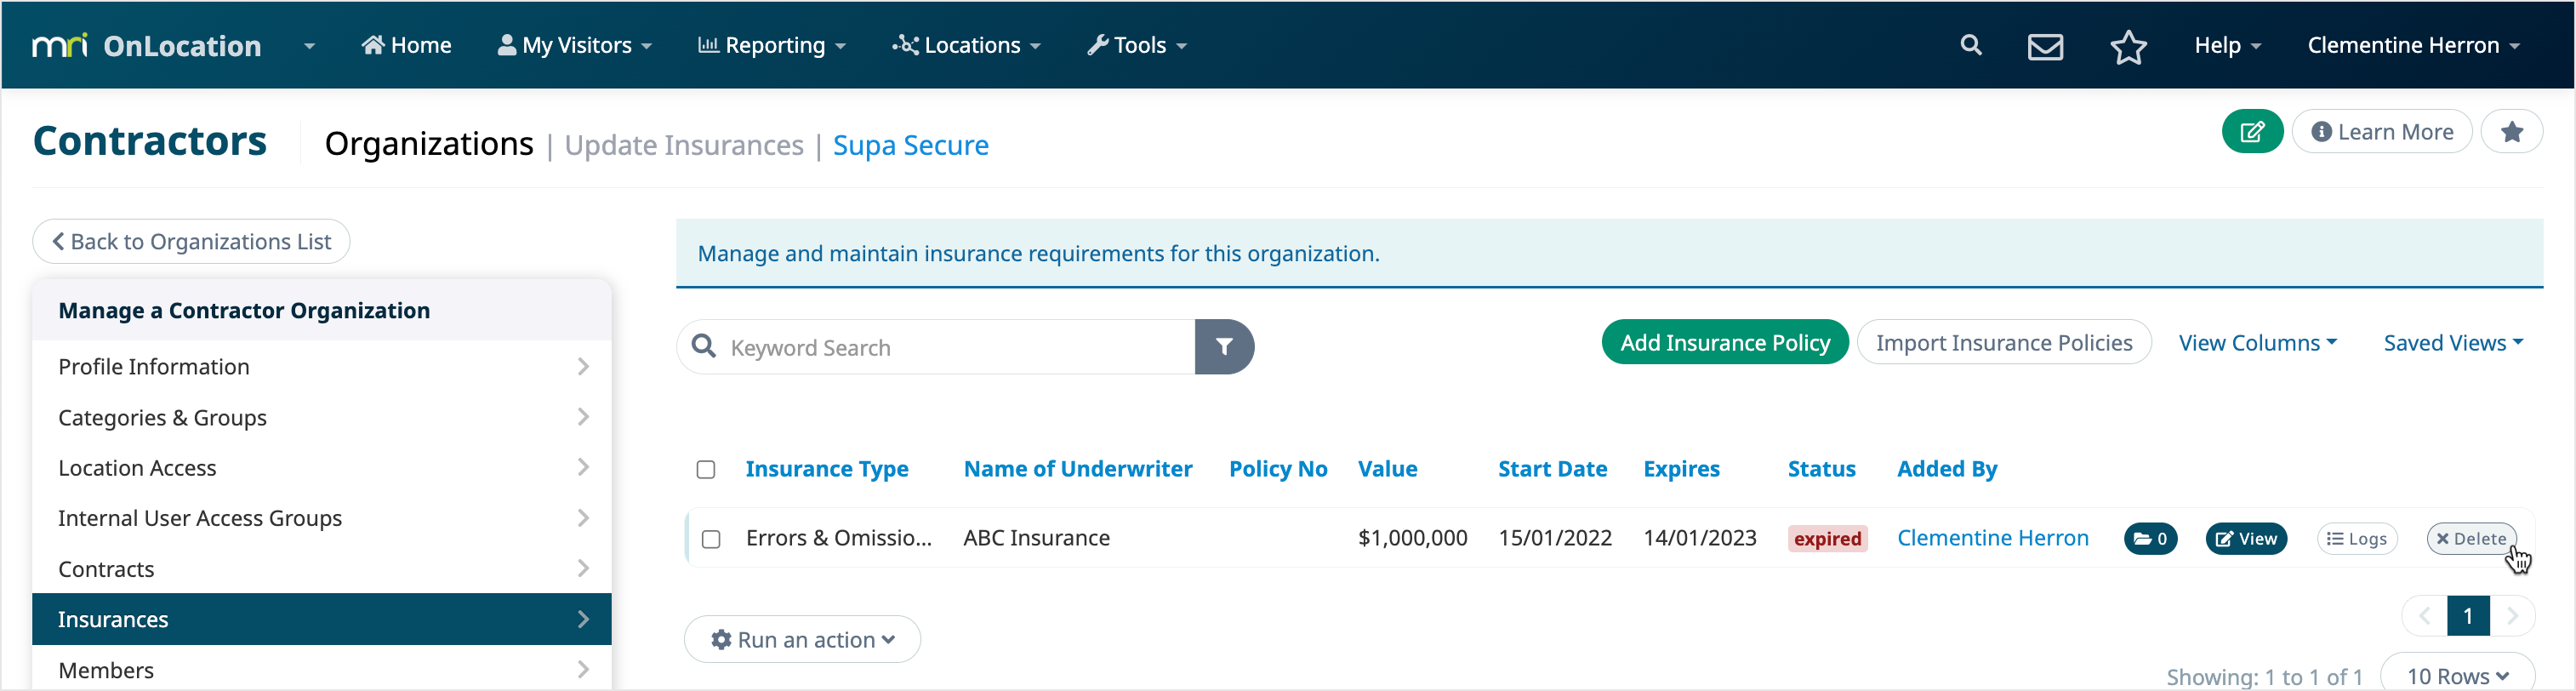Viewport: 2576px width, 691px height.
Task: Expand the Help menu
Action: (x=2227, y=45)
